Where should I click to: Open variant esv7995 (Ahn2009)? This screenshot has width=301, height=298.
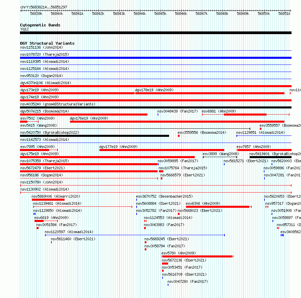(x=38, y=147)
